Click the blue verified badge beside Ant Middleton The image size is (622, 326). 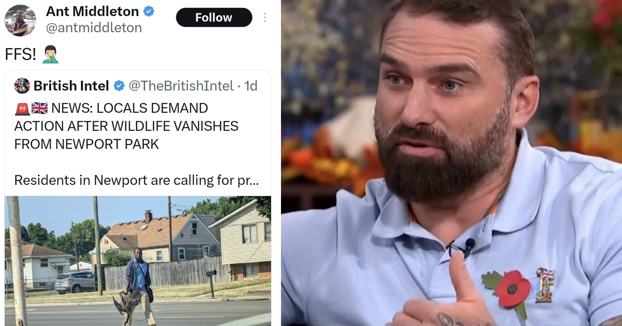[x=149, y=11]
